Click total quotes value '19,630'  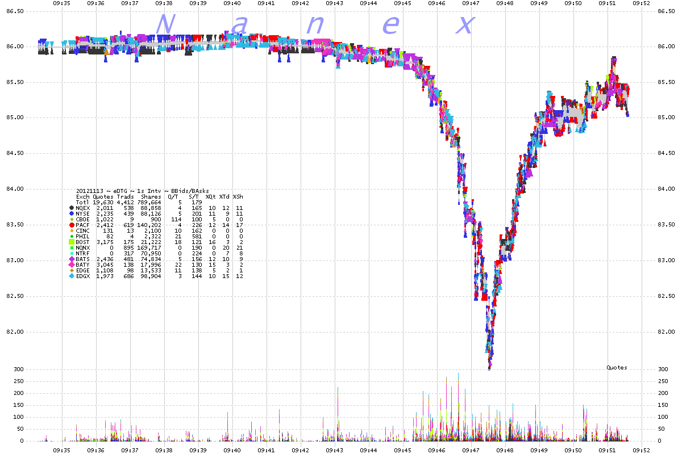coord(103,202)
